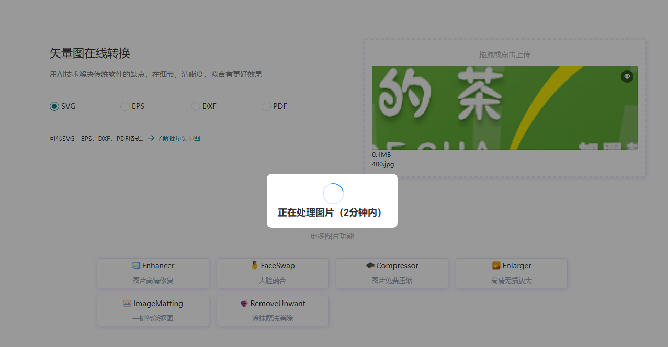Viewport: 668px width, 347px height.
Task: Click the ImageMatting icon
Action: (127, 304)
